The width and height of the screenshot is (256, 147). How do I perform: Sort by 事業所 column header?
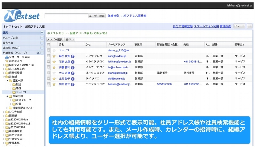coord(144,44)
